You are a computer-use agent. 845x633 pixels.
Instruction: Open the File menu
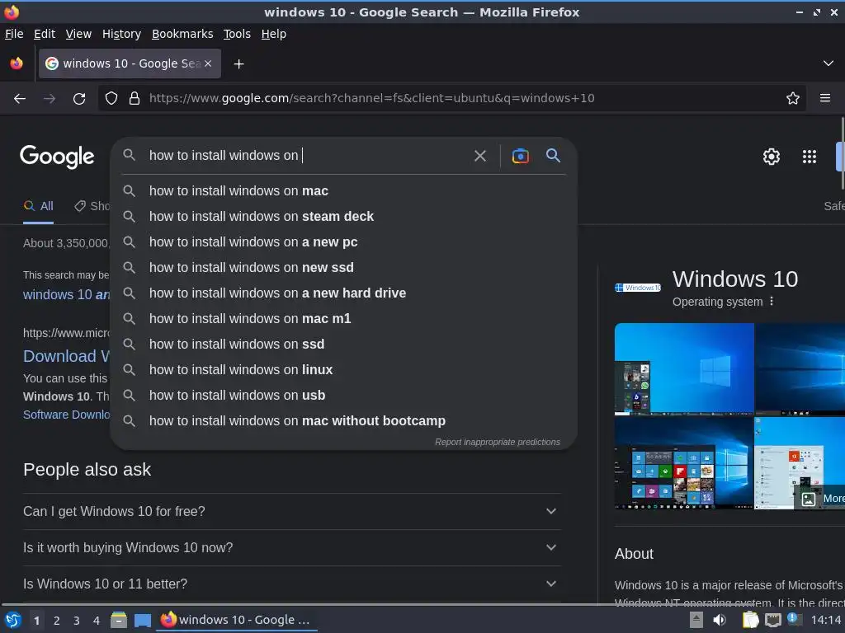(x=14, y=34)
